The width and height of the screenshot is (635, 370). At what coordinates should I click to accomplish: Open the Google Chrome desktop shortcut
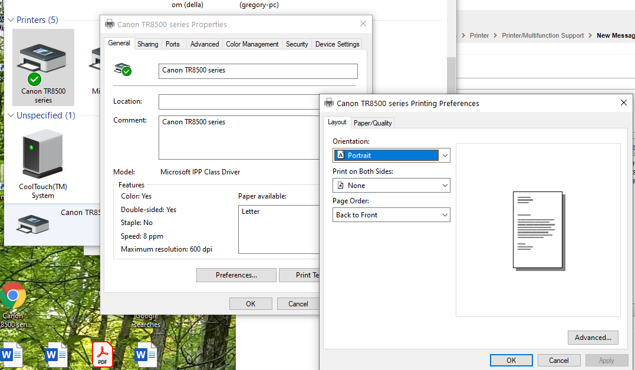[13, 296]
